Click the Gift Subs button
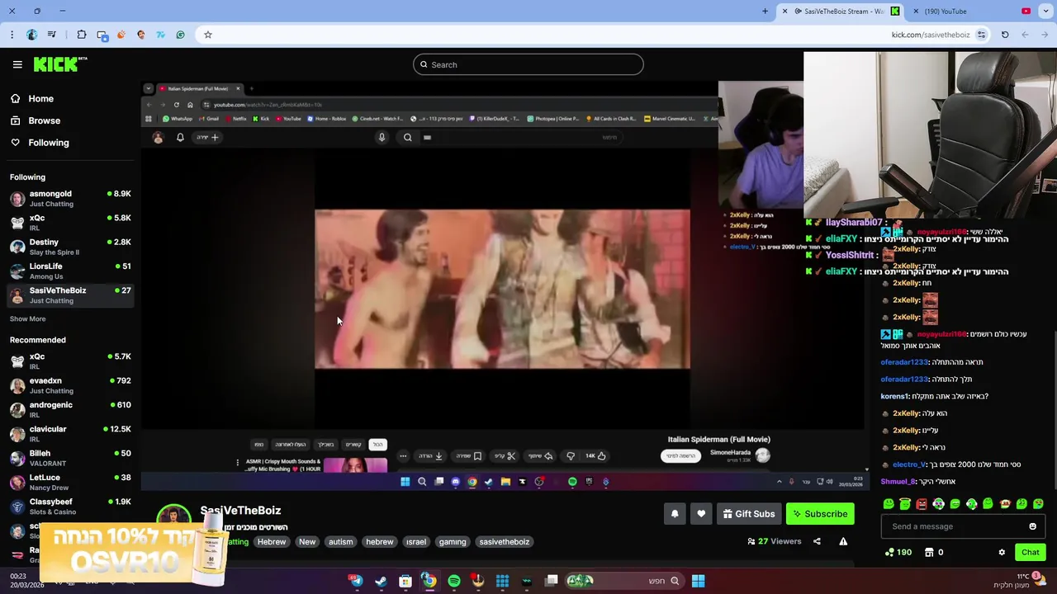Image resolution: width=1057 pixels, height=594 pixels. pyautogui.click(x=749, y=514)
